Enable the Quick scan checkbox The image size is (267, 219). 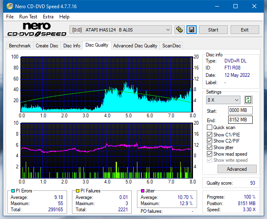point(209,127)
